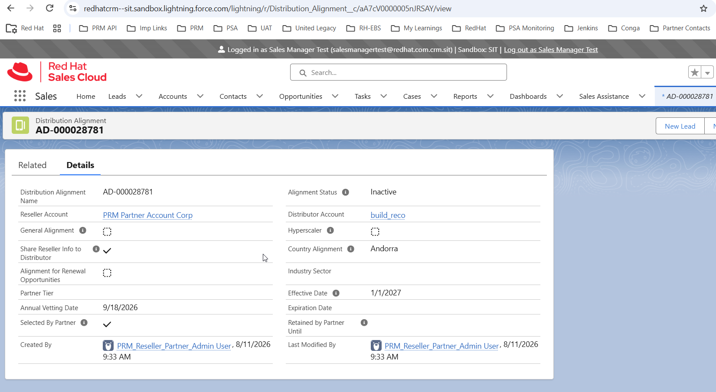Toggle Share Reseller Info to Distributor checkmark

tap(107, 250)
